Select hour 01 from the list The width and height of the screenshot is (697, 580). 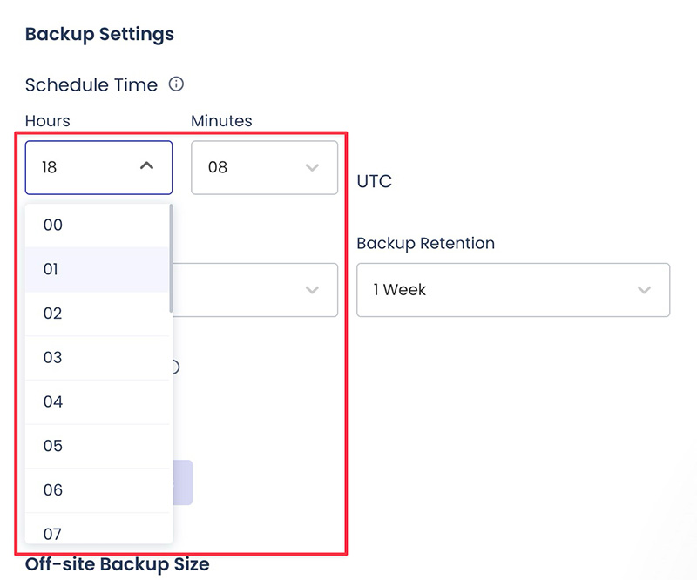(x=97, y=269)
